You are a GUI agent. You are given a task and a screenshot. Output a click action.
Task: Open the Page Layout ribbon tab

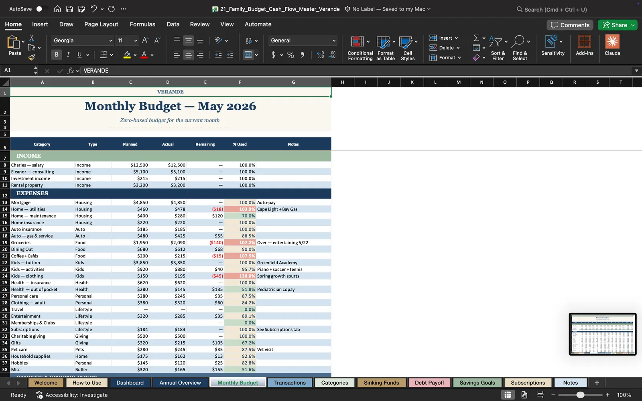pyautogui.click(x=101, y=24)
